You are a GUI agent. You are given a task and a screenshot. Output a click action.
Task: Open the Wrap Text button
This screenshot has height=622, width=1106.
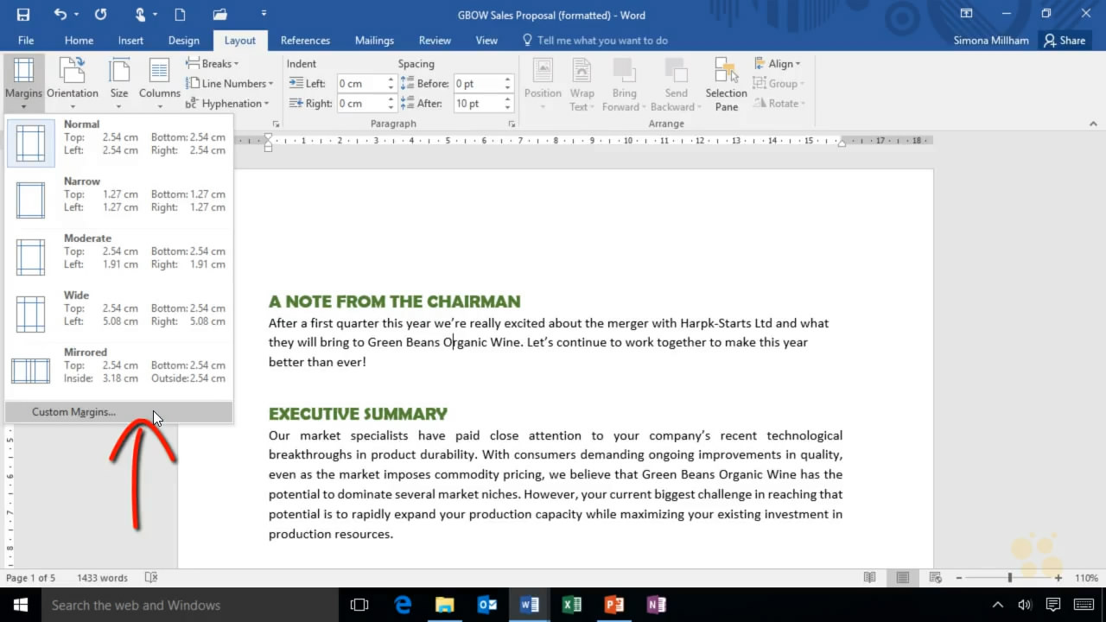pos(582,84)
